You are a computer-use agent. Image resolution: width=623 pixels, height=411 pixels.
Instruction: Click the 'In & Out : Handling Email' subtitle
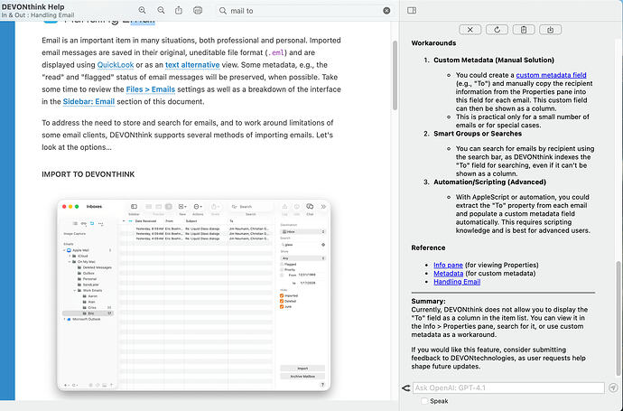[38, 15]
